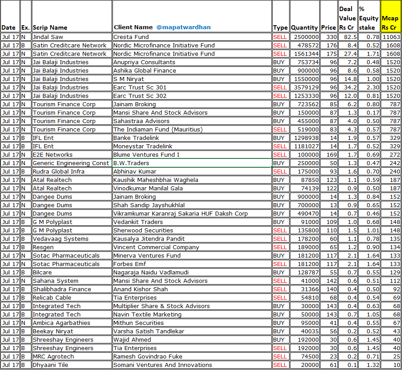Click E2E Networks scrip cell
This screenshot has height=370, width=402.
click(x=72, y=154)
